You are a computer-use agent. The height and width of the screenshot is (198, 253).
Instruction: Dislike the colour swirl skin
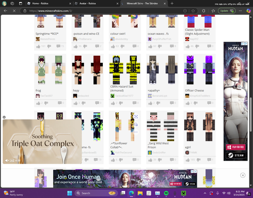122,47
